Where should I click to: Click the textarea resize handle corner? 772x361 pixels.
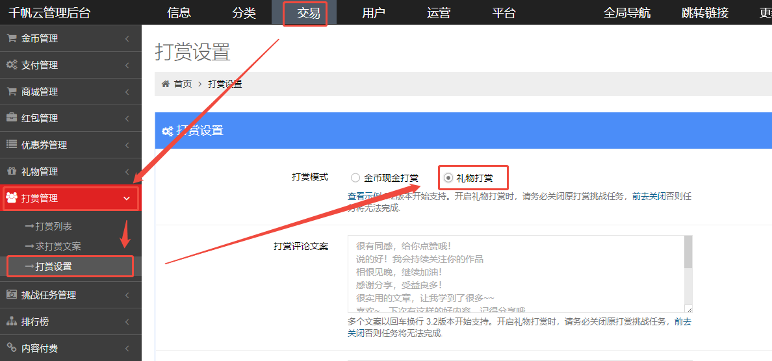tap(689, 309)
